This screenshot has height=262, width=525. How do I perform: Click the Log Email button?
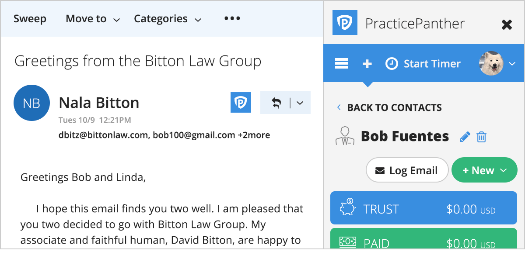[x=407, y=170]
